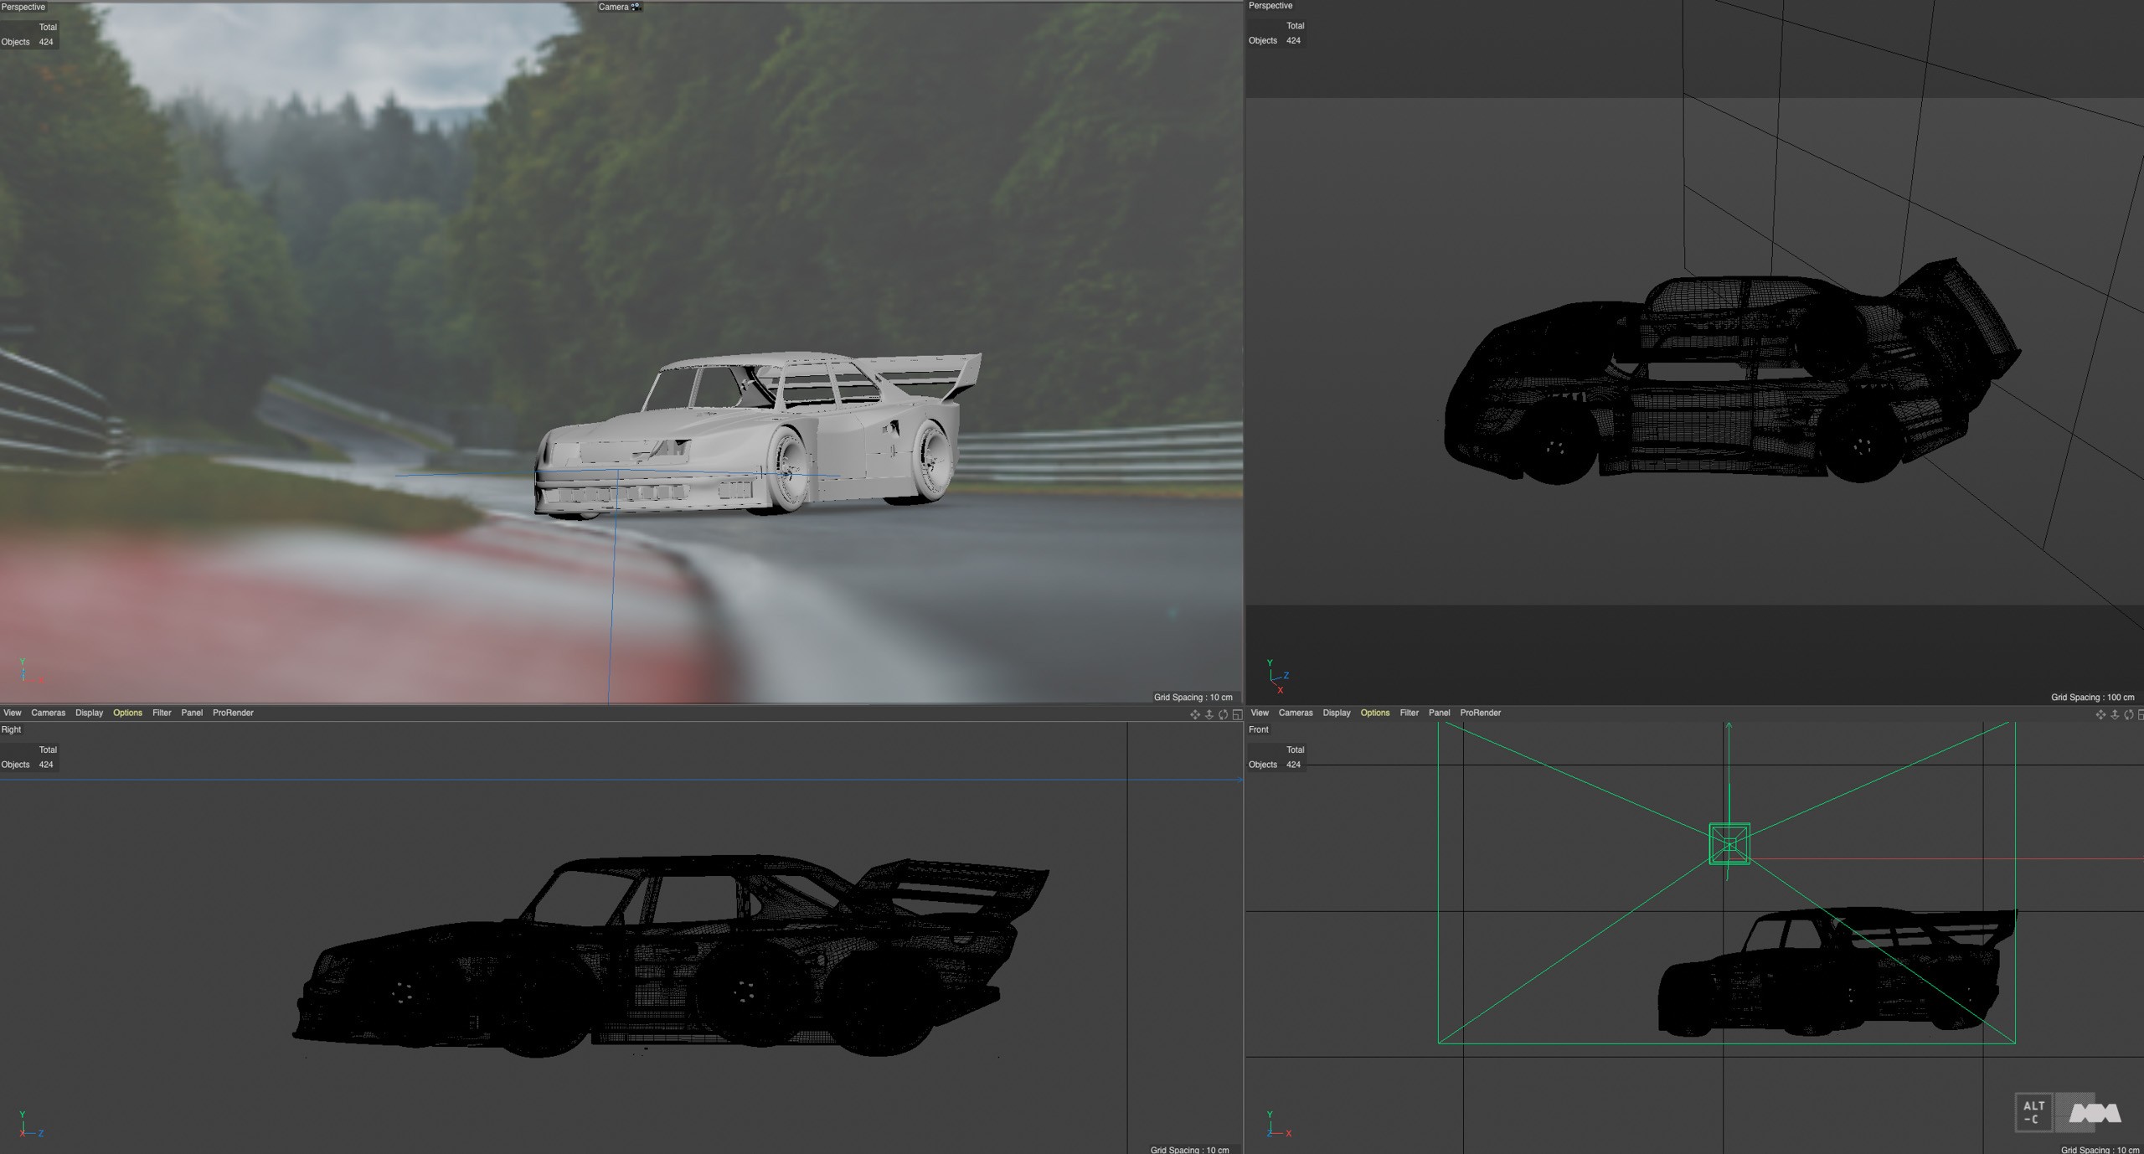Click the Front viewport name label

pyautogui.click(x=1259, y=729)
